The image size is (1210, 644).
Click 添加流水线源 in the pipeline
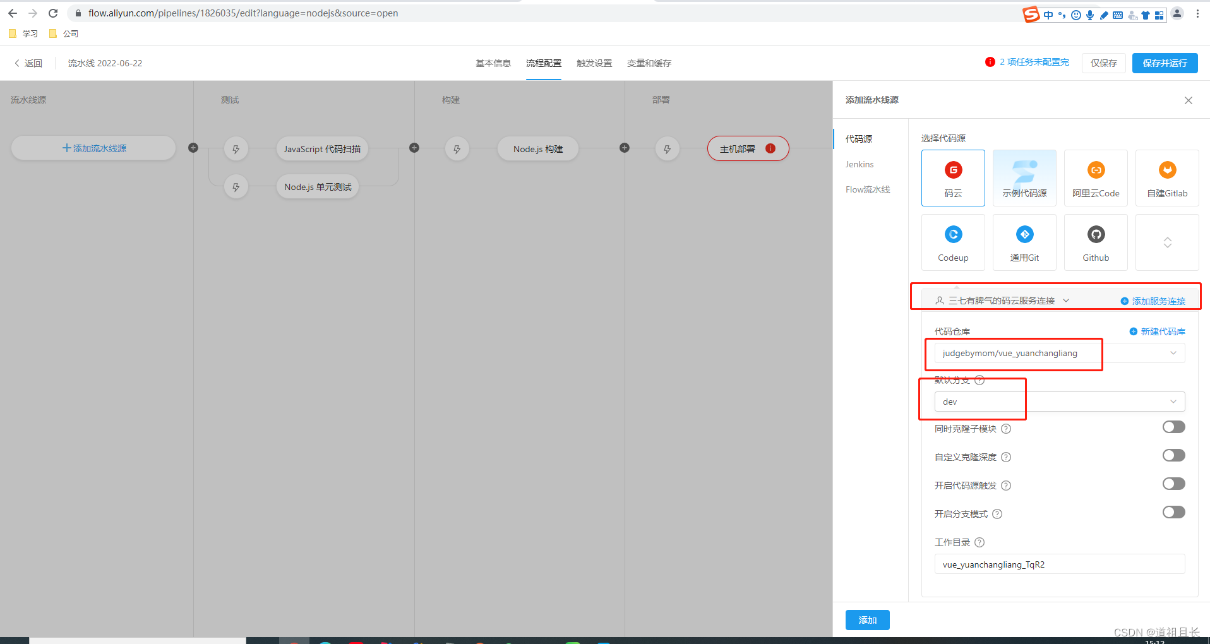click(x=93, y=148)
